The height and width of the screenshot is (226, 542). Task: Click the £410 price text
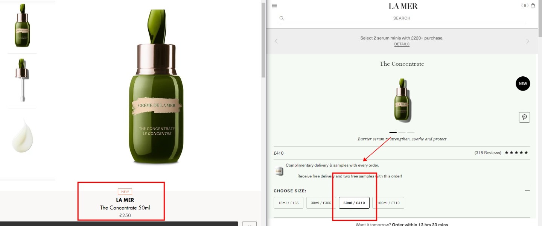pyautogui.click(x=279, y=153)
